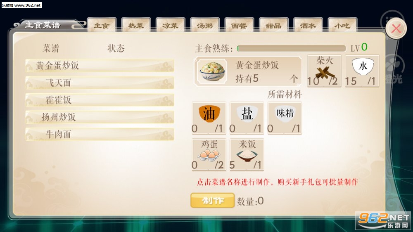This screenshot has width=413, height=232.
Task: Select the 米饭 rice bowl icon
Action: 247,155
